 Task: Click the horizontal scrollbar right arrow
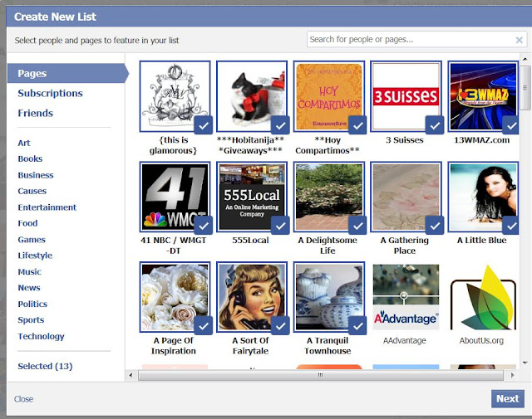[x=512, y=375]
